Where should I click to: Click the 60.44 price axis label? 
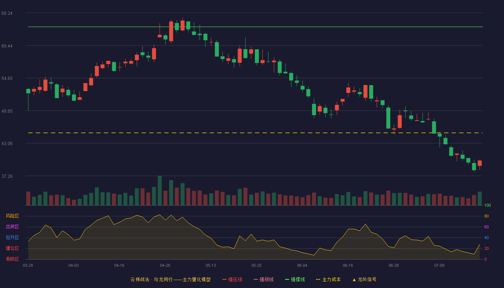[x=7, y=46]
